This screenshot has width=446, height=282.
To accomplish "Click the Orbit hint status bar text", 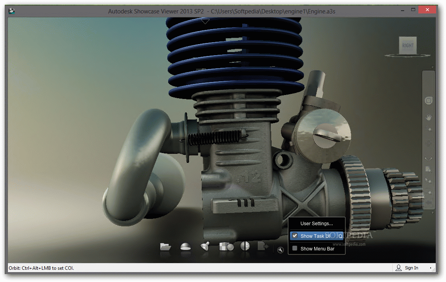I will point(41,268).
